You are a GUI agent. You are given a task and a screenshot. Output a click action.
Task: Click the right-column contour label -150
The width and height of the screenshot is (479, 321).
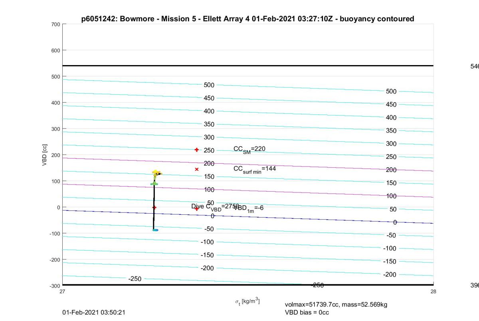(390, 262)
